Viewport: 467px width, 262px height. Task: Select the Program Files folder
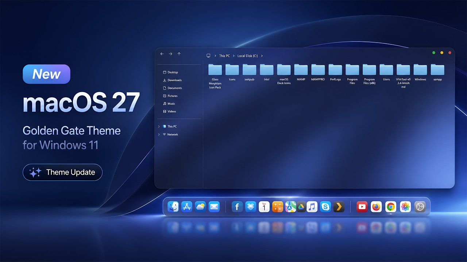352,74
